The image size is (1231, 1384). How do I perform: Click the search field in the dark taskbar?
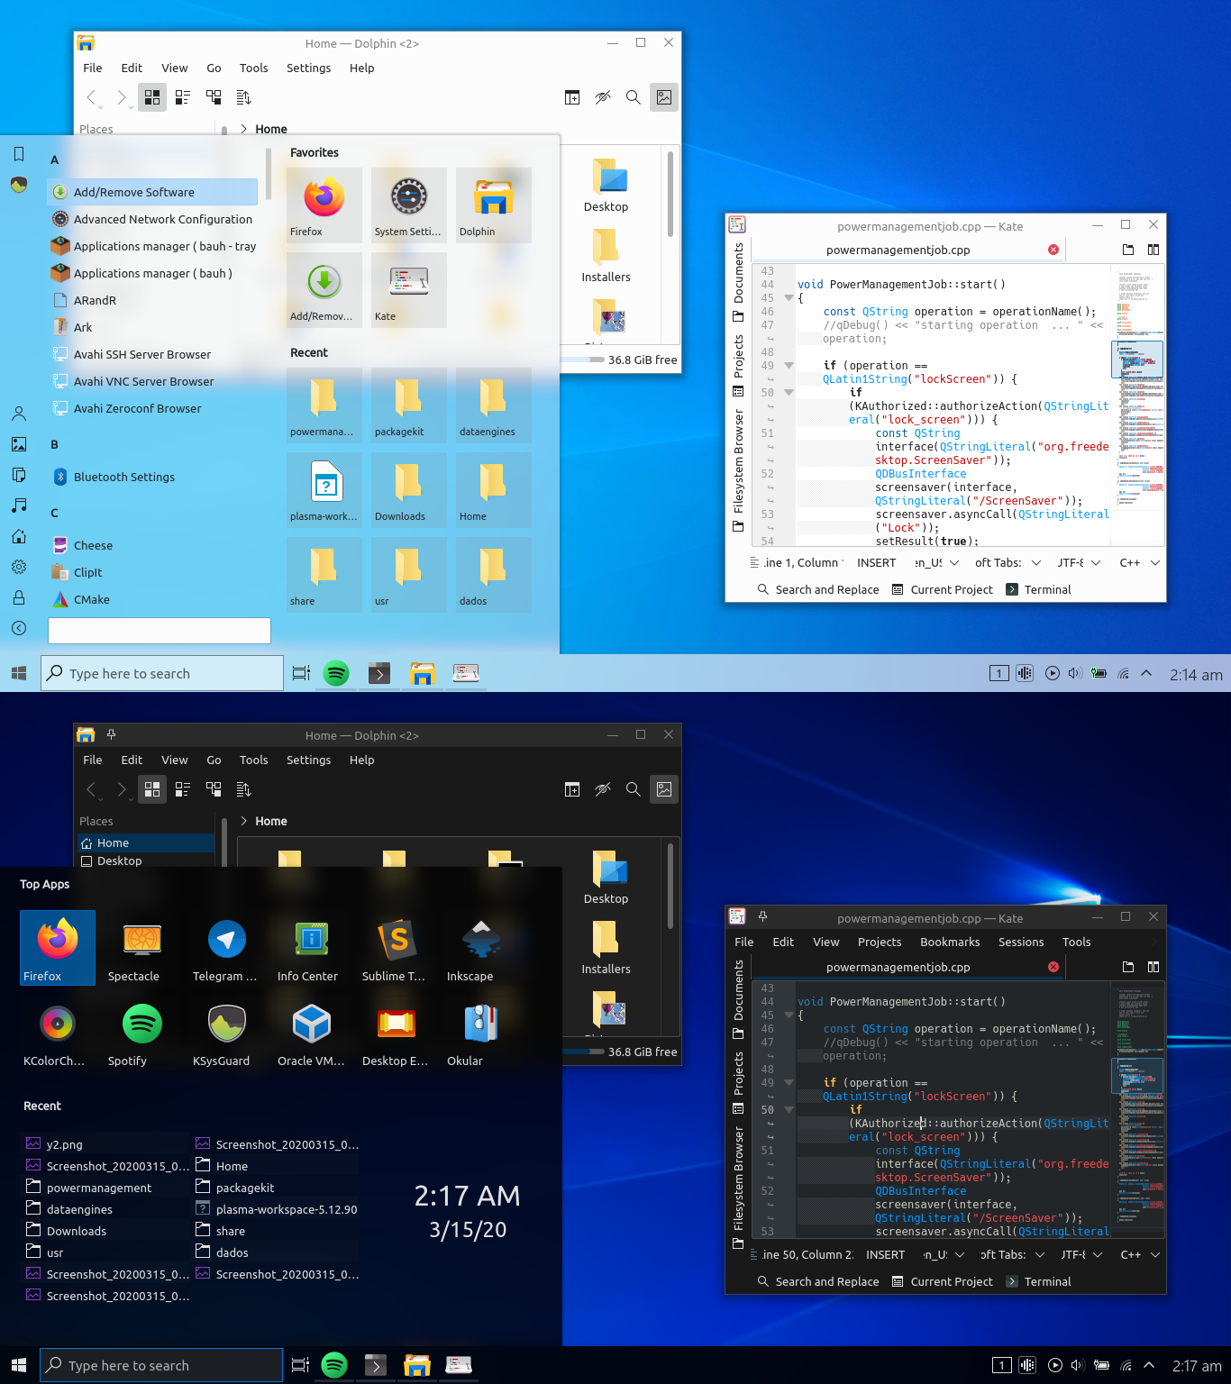[x=162, y=1365]
